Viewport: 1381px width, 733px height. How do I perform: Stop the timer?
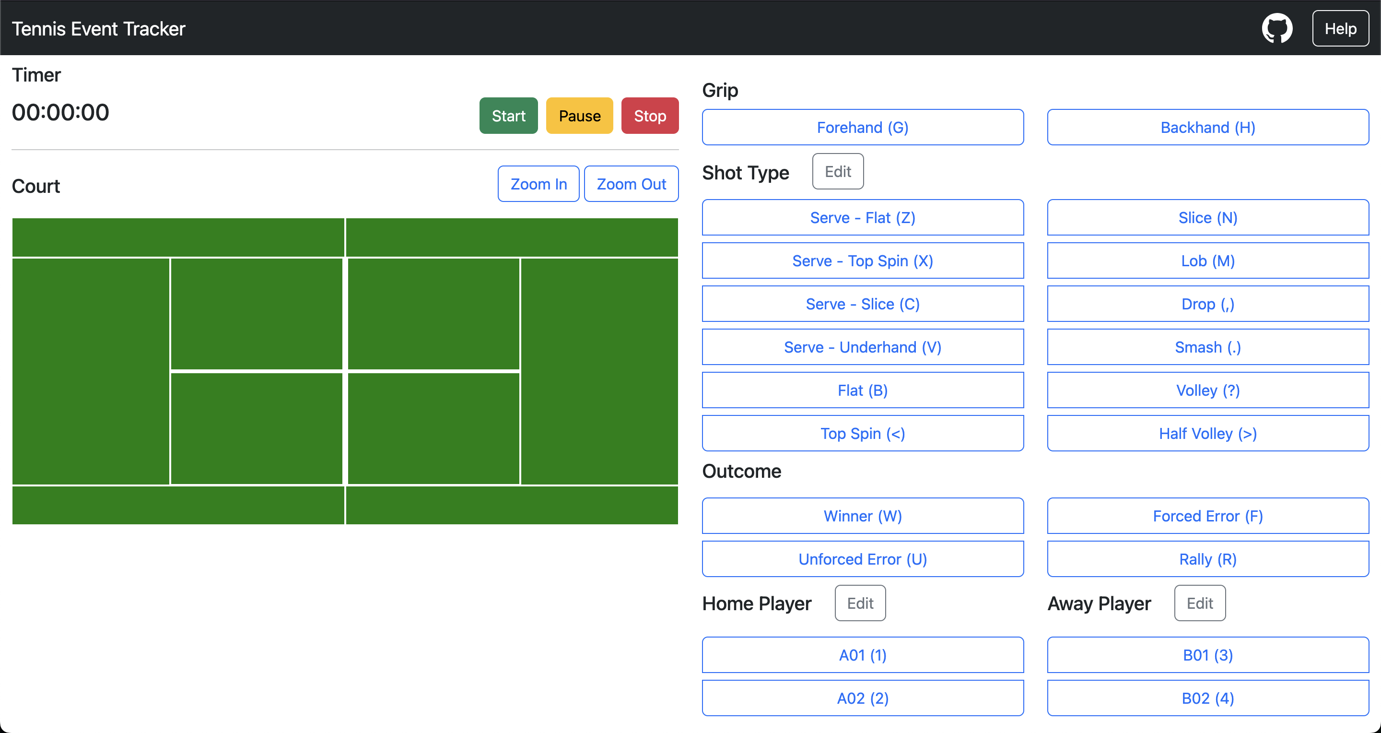649,116
